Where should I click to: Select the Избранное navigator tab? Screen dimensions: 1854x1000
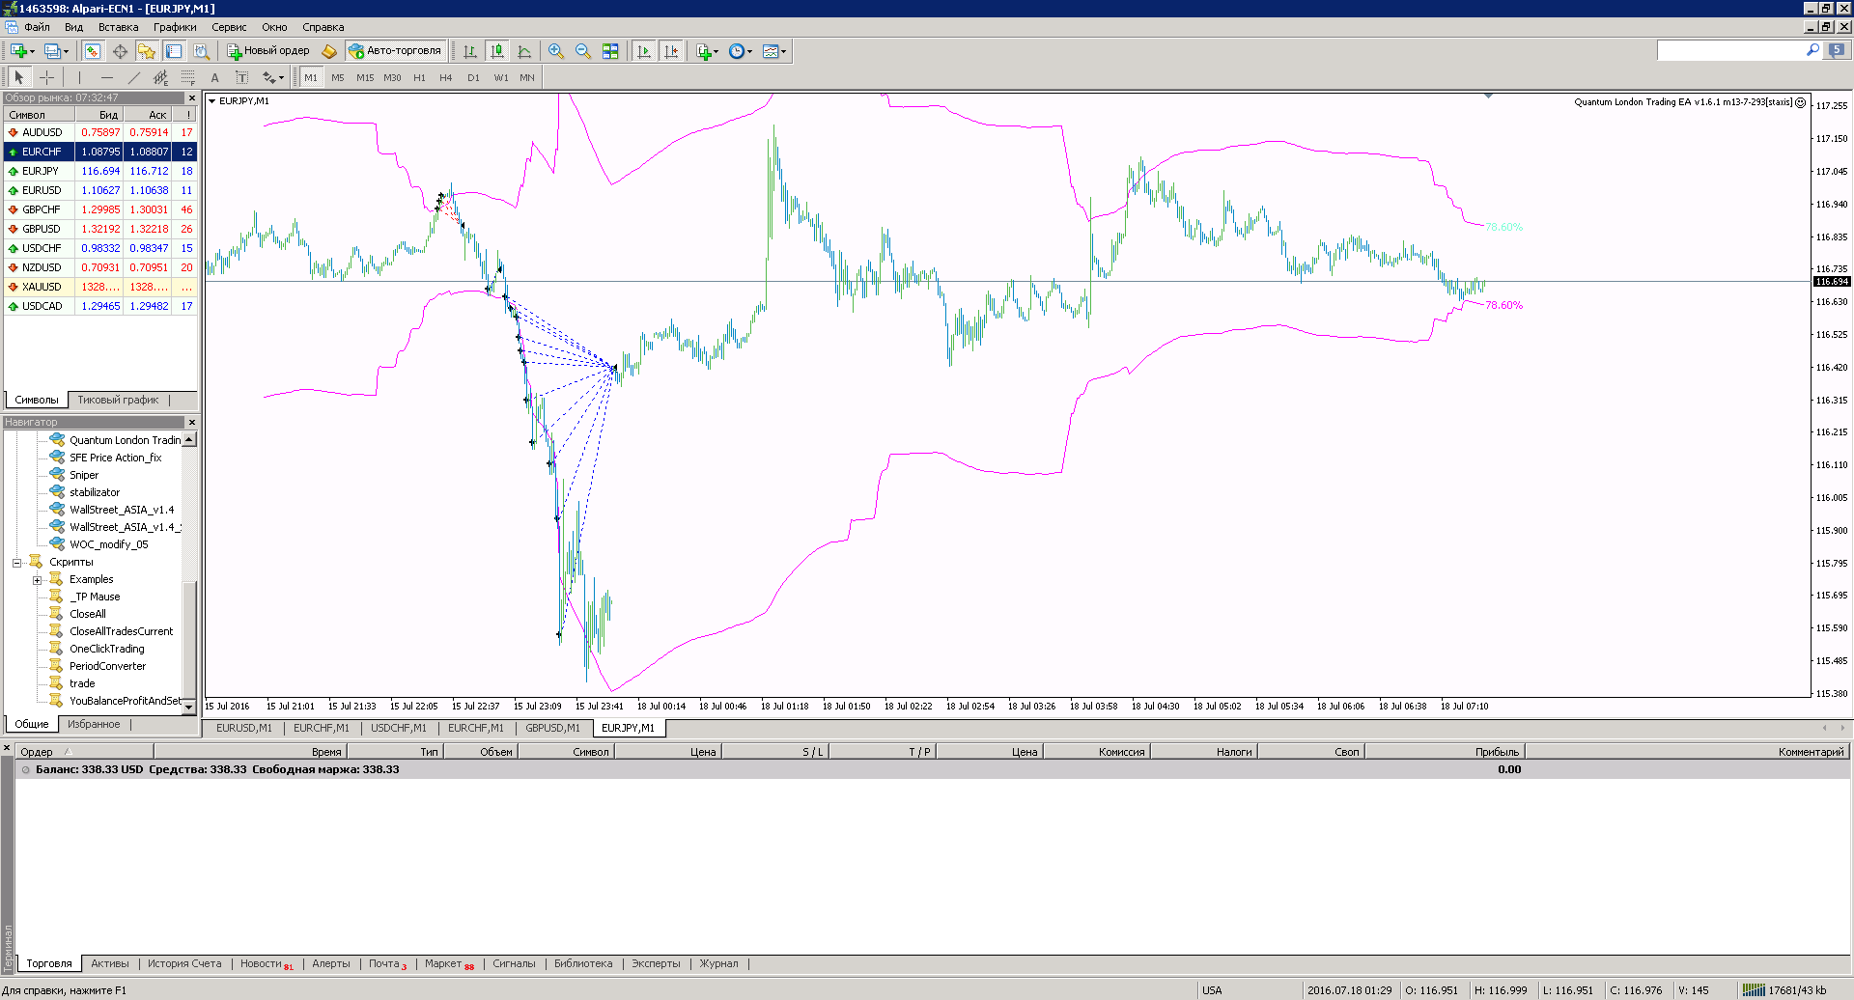(x=94, y=724)
